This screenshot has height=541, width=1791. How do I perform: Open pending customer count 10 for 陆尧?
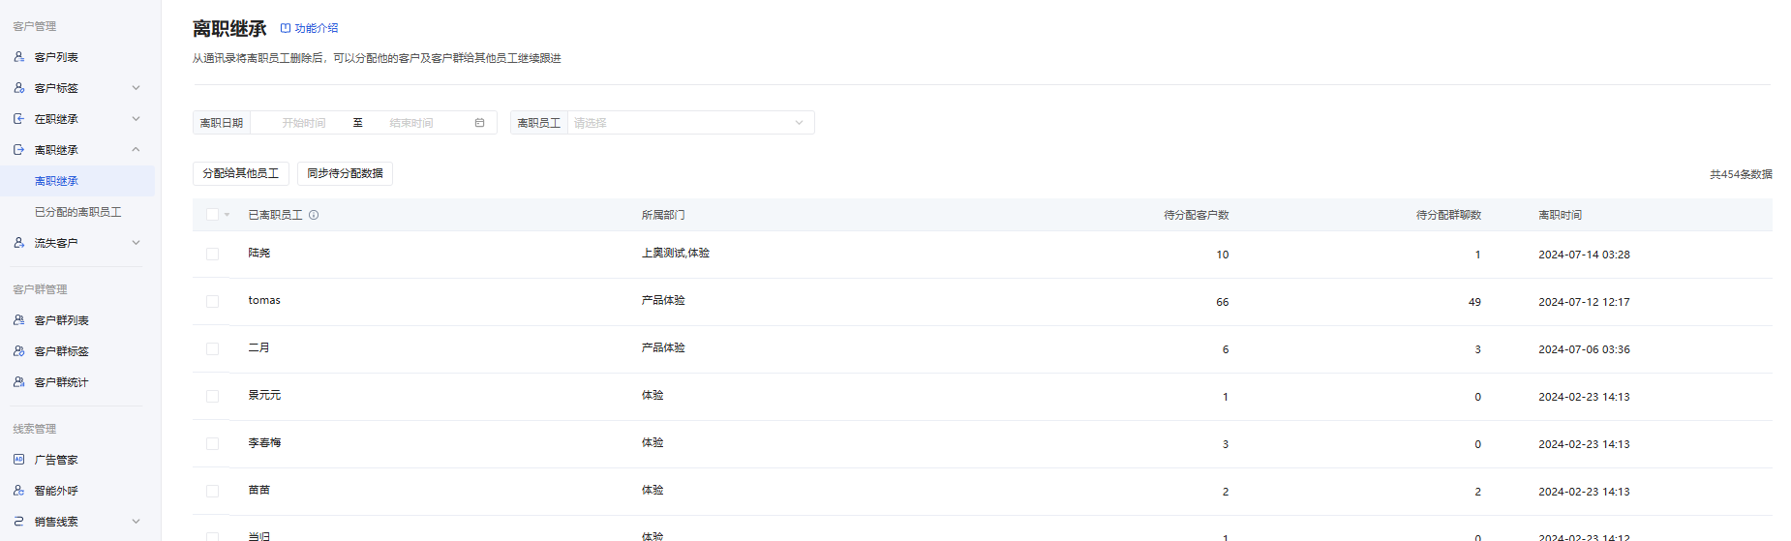pyautogui.click(x=1223, y=255)
